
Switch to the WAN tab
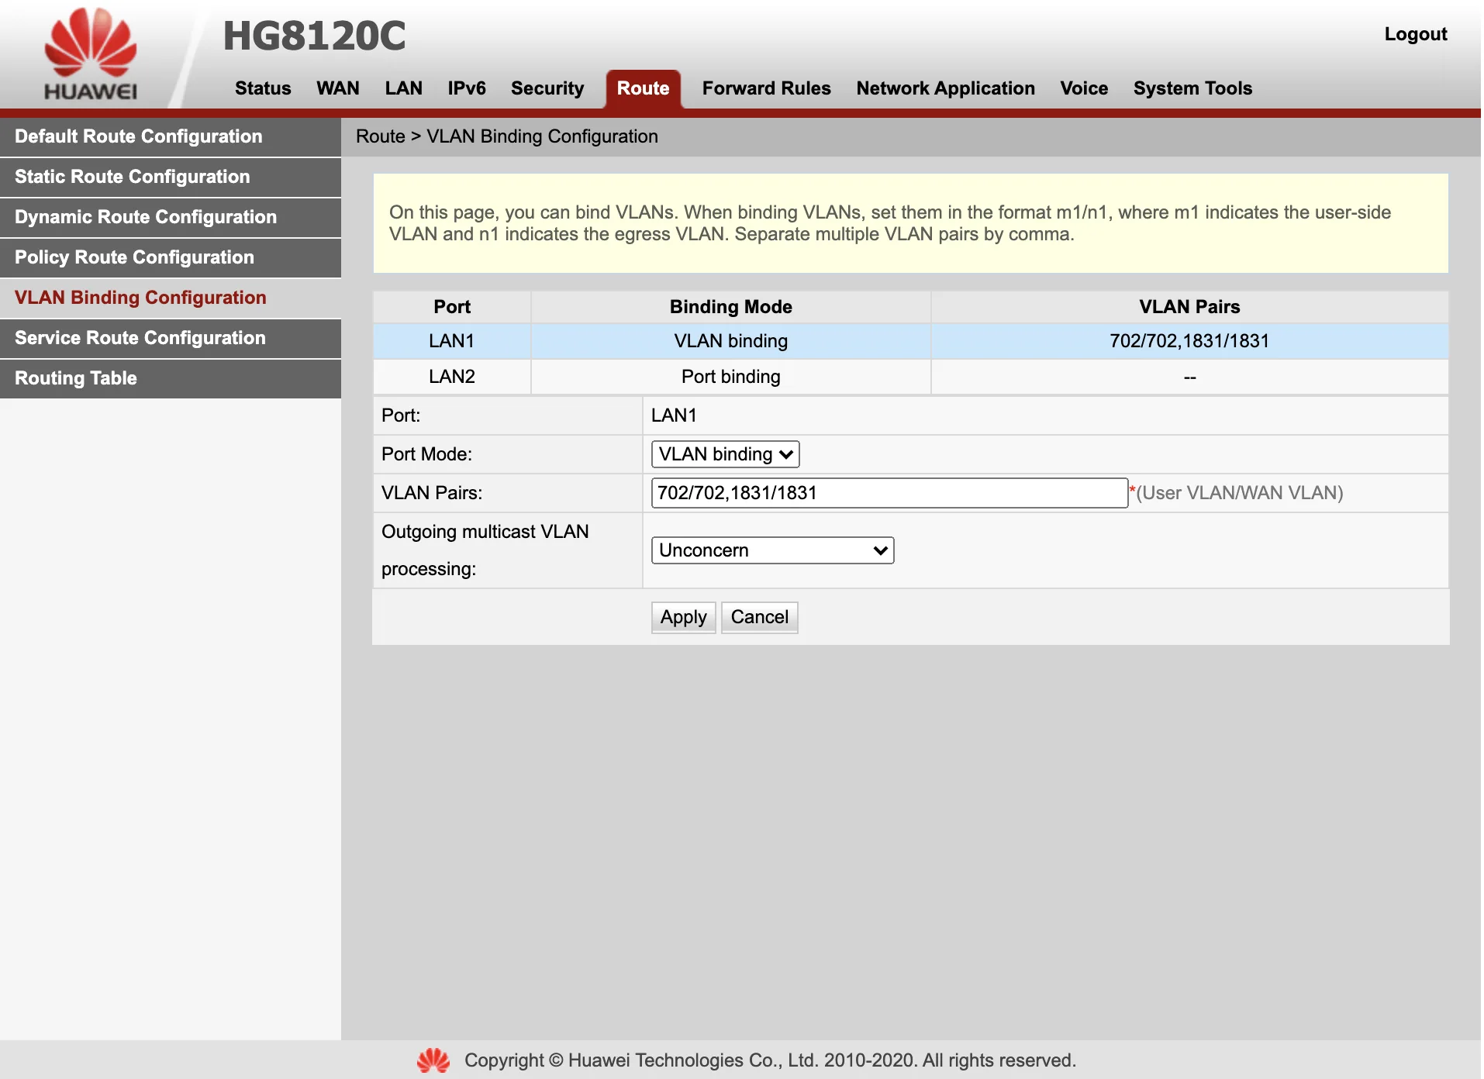tap(337, 88)
